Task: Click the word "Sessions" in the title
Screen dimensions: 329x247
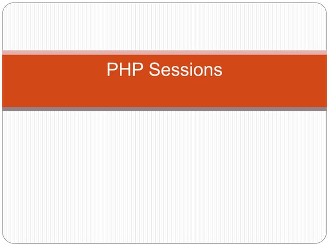Action: point(186,69)
